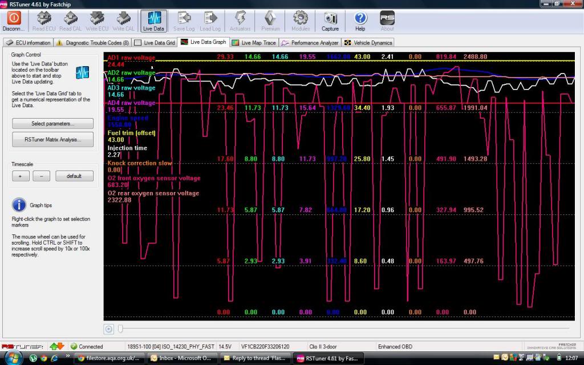Click the Injection time legend label
Image resolution: width=584 pixels, height=365 pixels.
(127, 148)
